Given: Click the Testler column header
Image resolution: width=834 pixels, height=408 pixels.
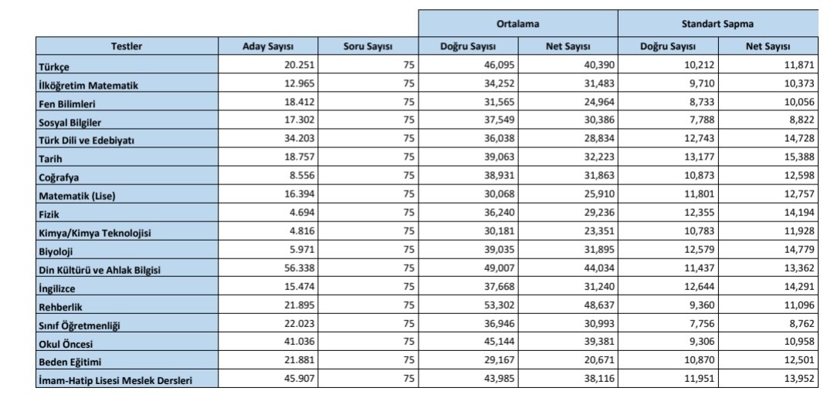Looking at the screenshot, I should tap(127, 47).
